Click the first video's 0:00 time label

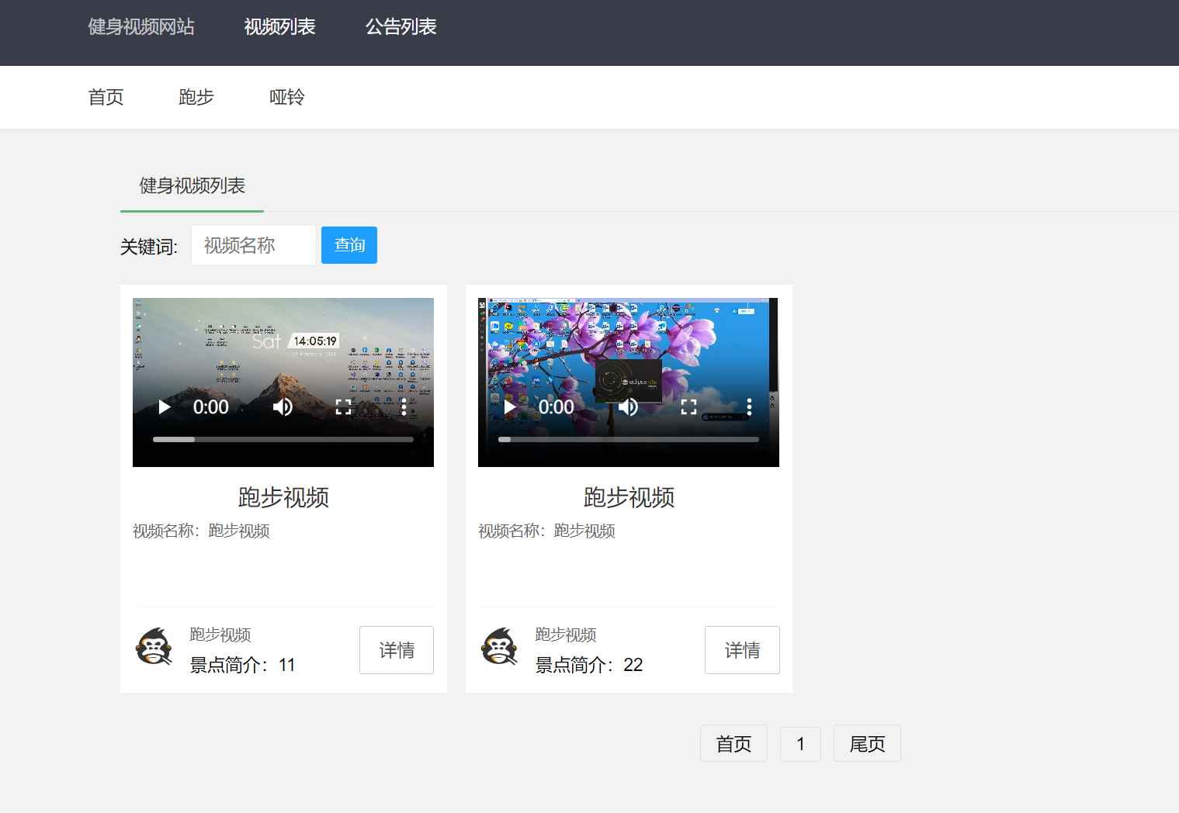pyautogui.click(x=211, y=407)
